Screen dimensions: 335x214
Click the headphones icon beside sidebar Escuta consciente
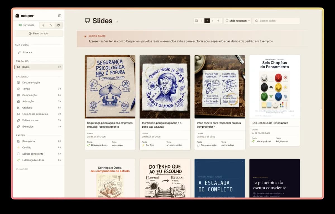click(x=18, y=154)
